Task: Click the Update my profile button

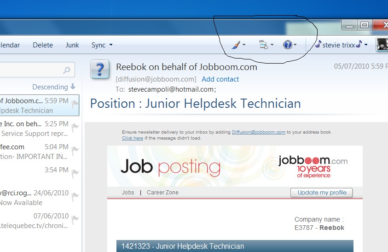Action: click(321, 193)
